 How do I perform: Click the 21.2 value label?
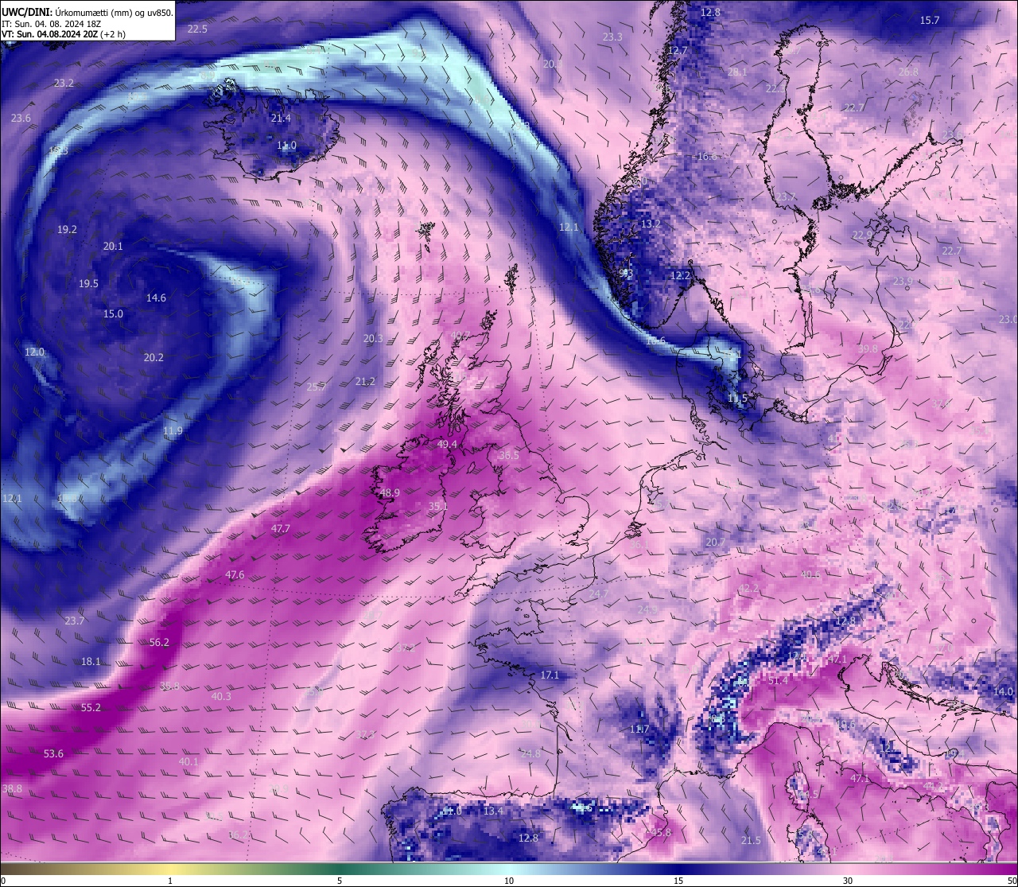tap(365, 381)
